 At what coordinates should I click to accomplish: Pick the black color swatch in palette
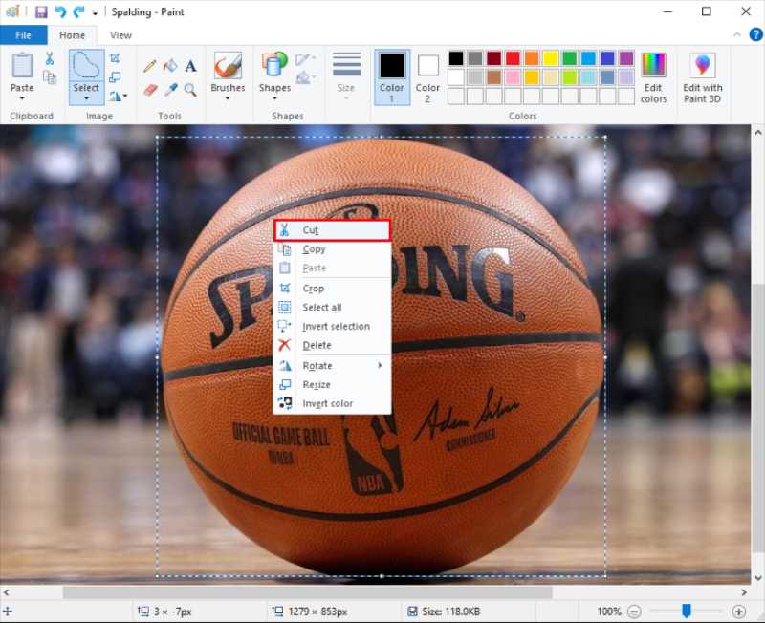[456, 58]
